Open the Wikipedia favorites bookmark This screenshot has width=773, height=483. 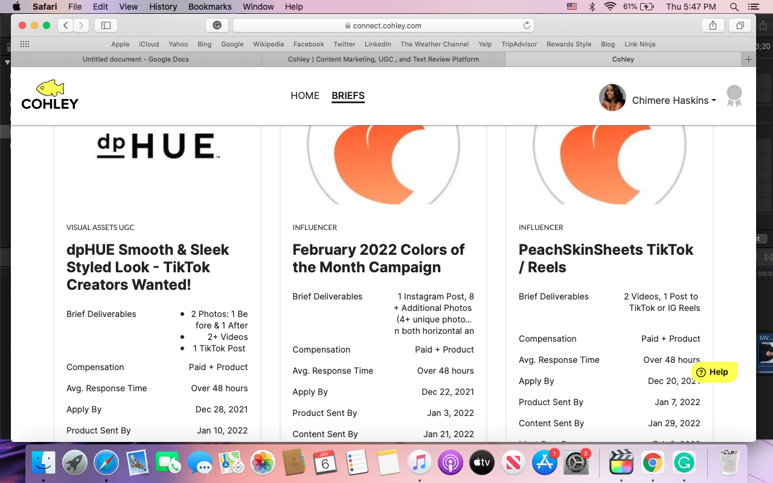(x=268, y=44)
